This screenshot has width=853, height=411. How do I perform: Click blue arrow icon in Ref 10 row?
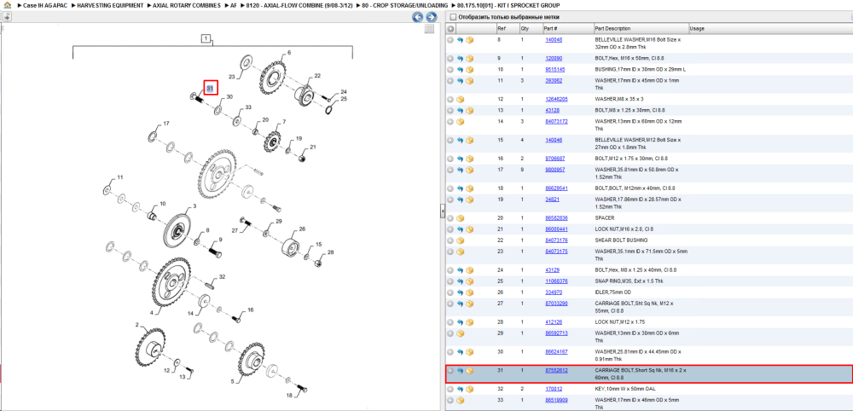click(x=461, y=70)
